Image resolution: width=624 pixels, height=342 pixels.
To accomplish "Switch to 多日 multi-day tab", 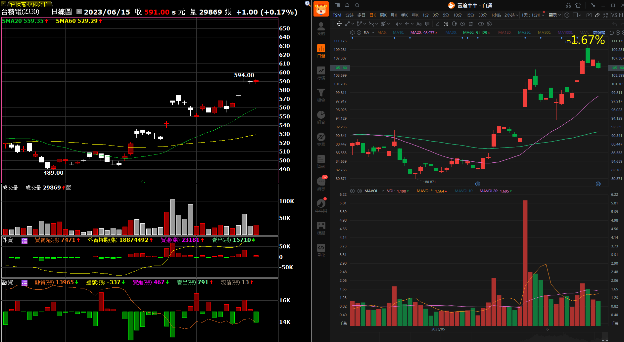I will [x=361, y=15].
